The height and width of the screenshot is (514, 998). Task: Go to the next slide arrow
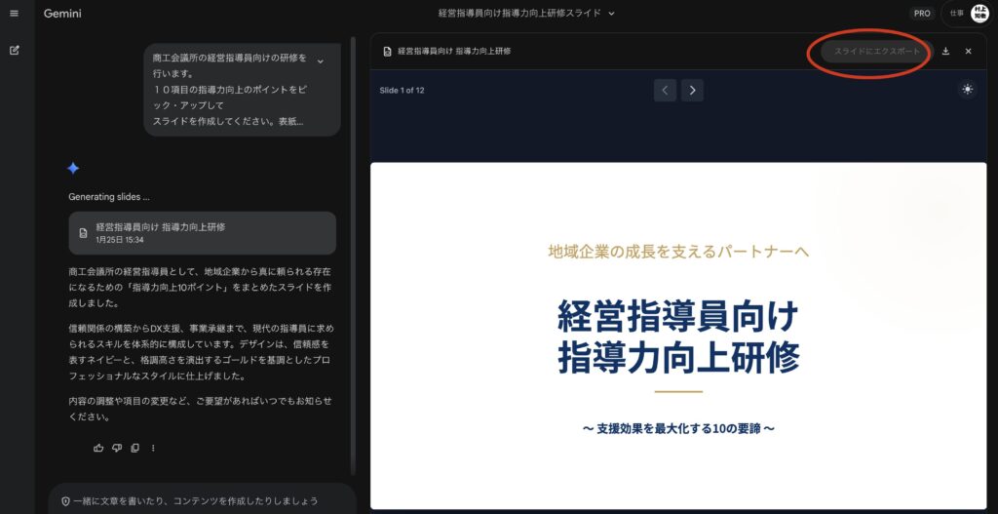[692, 90]
